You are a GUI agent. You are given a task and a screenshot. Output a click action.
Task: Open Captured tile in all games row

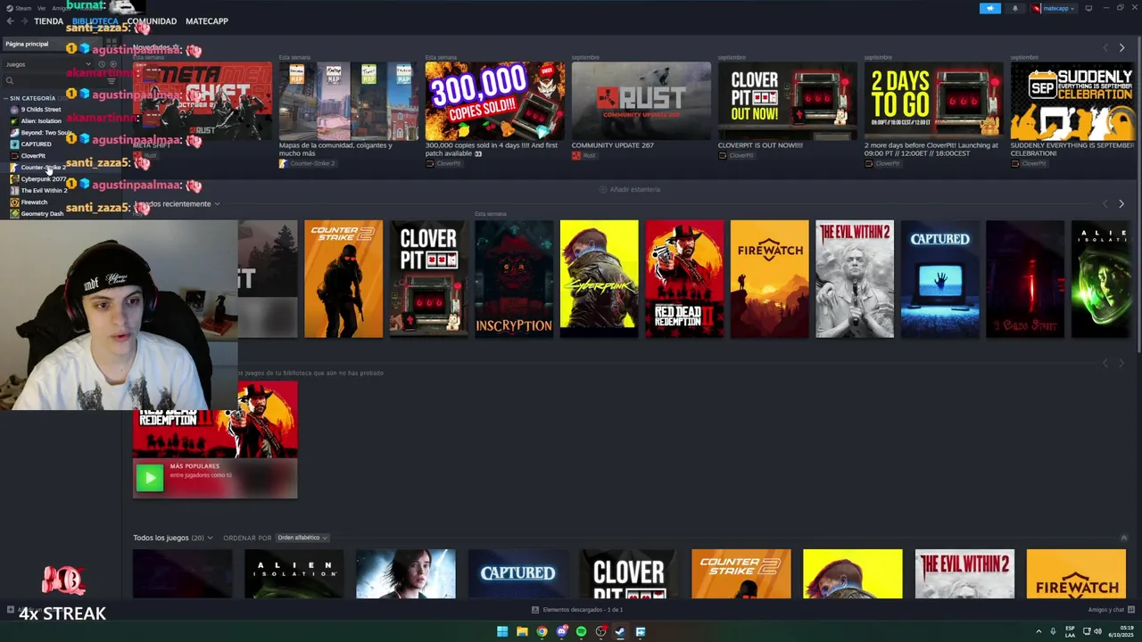(x=517, y=573)
